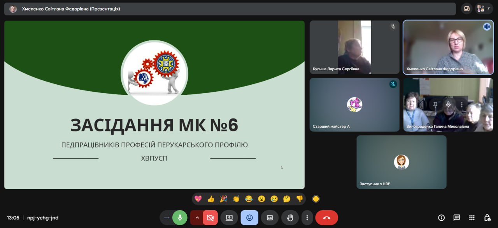
Task: Turn on the camera using the red camera button
Action: [x=210, y=218]
